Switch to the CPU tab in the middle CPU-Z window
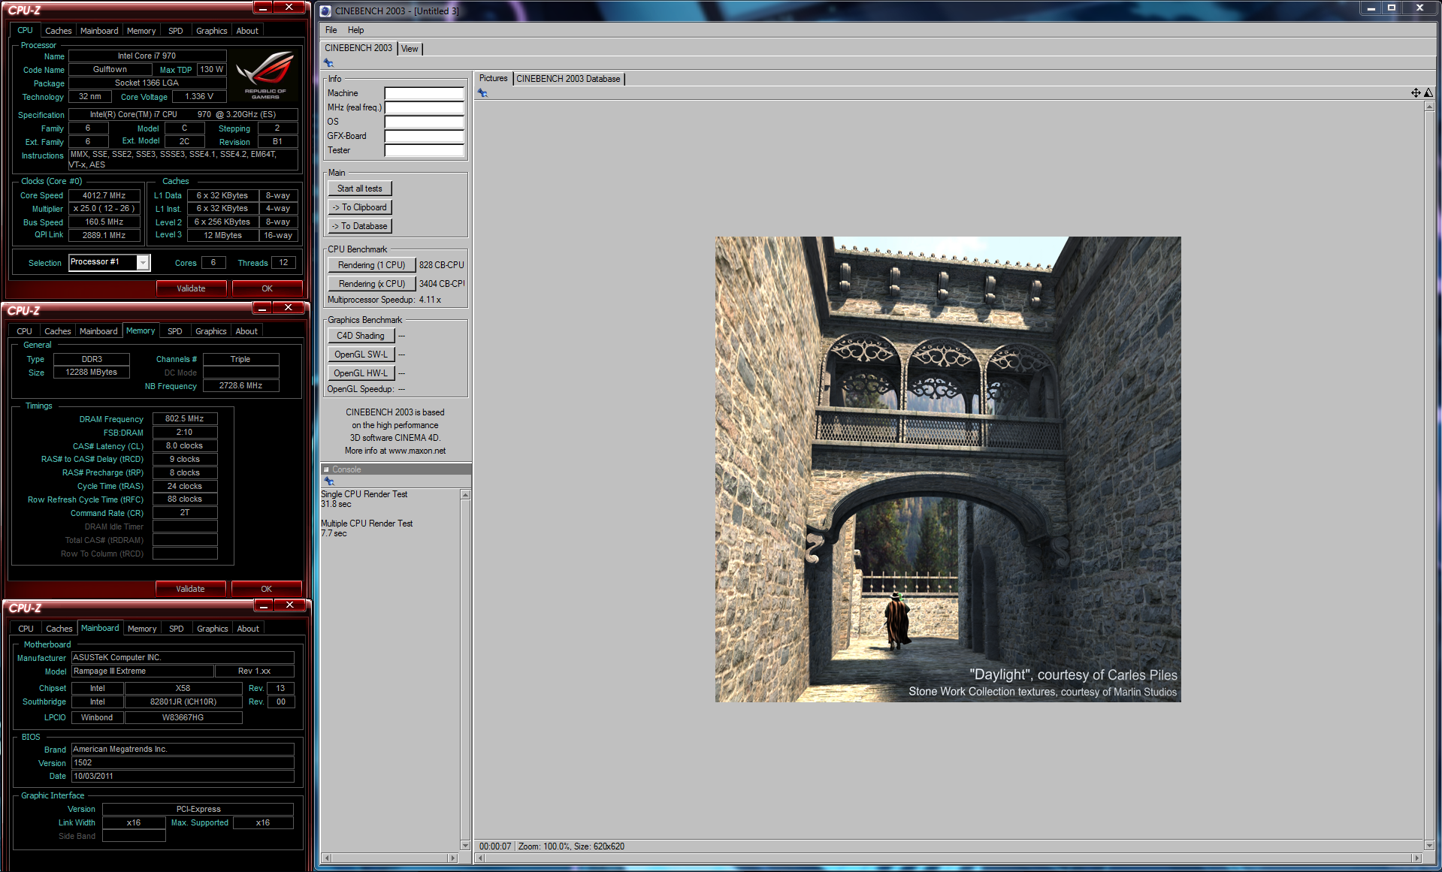This screenshot has height=872, width=1442. coord(25,331)
